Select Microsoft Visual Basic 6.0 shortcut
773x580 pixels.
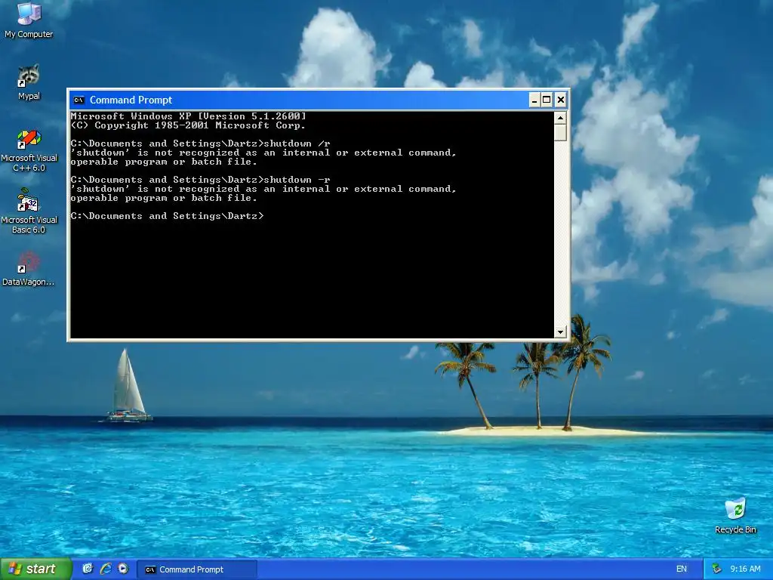pyautogui.click(x=29, y=211)
